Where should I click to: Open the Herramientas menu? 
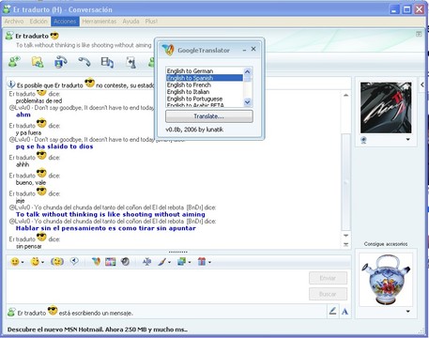(100, 22)
